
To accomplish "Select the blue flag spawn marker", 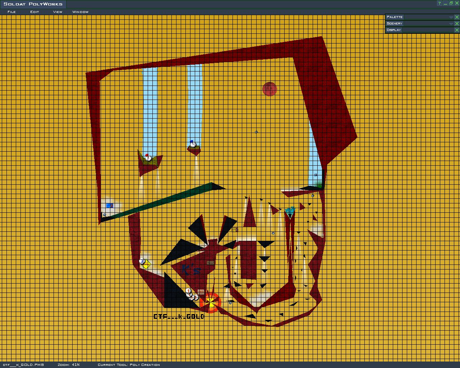I will 193,144.
